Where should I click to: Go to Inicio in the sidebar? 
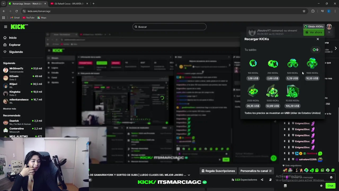[x=10, y=38]
